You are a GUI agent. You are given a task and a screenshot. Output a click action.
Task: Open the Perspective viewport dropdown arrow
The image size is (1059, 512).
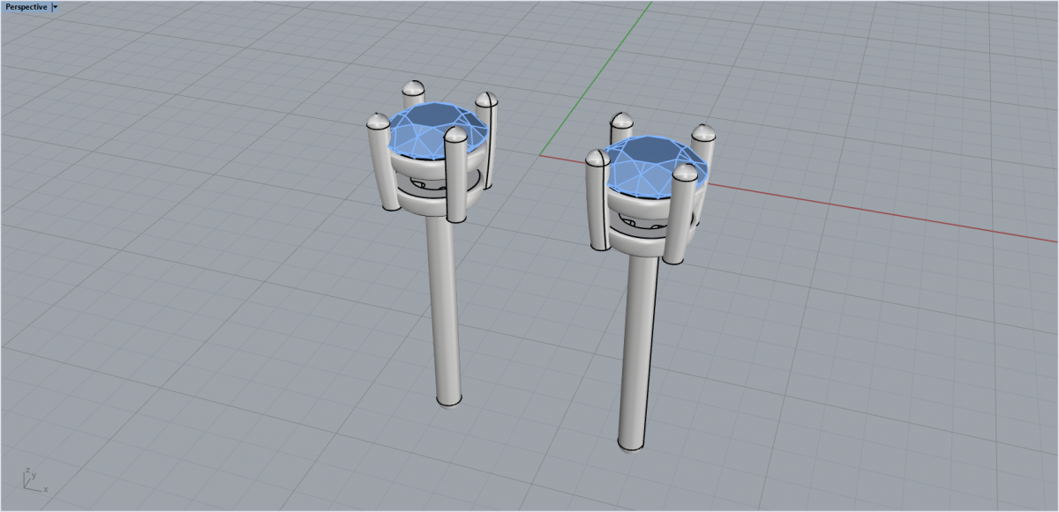coord(56,6)
